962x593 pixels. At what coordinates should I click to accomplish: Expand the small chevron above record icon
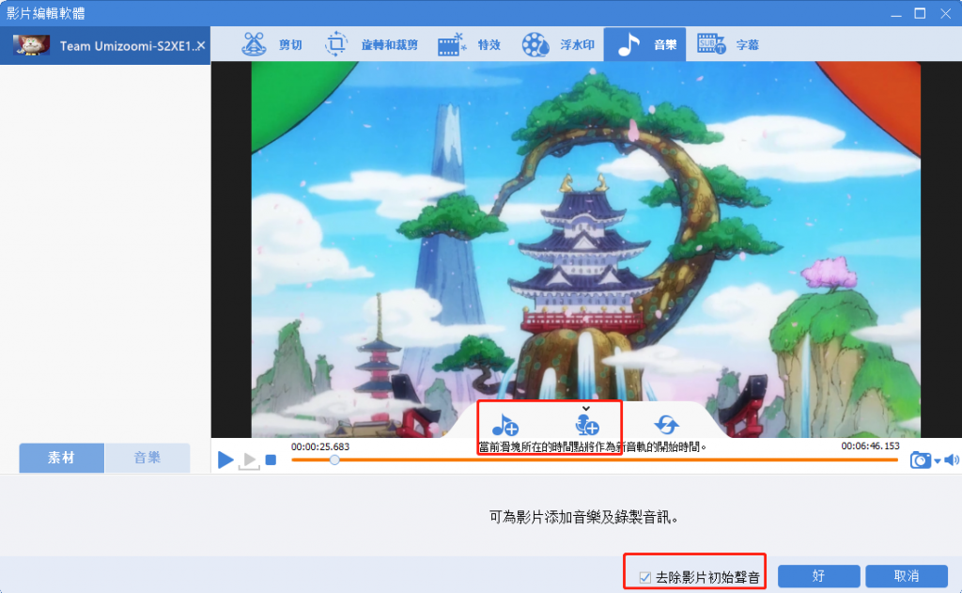(586, 408)
